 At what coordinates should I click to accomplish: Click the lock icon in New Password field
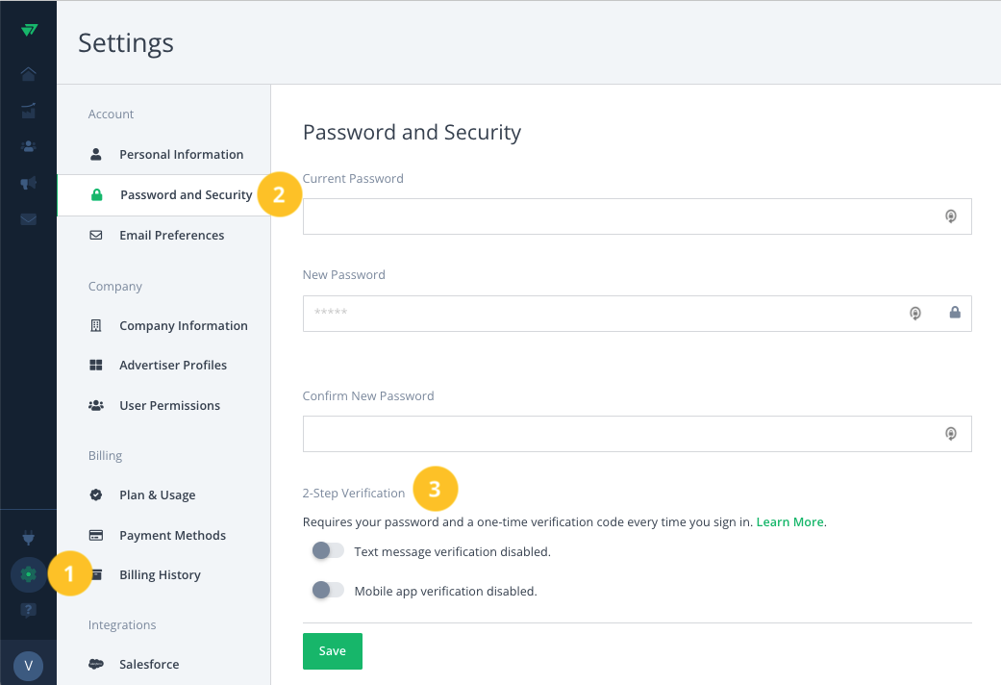coord(955,313)
